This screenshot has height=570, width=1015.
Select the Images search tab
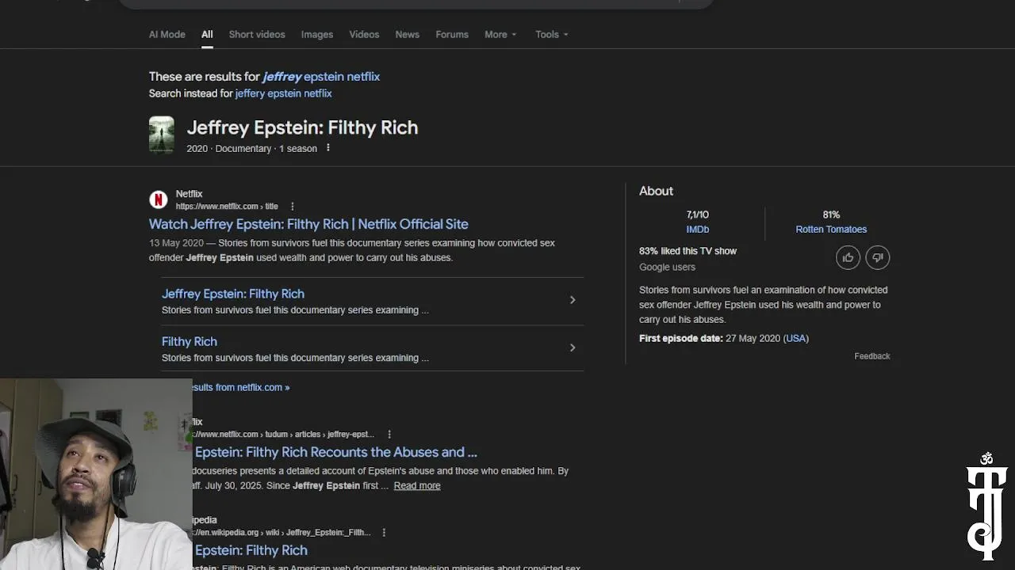(x=316, y=35)
